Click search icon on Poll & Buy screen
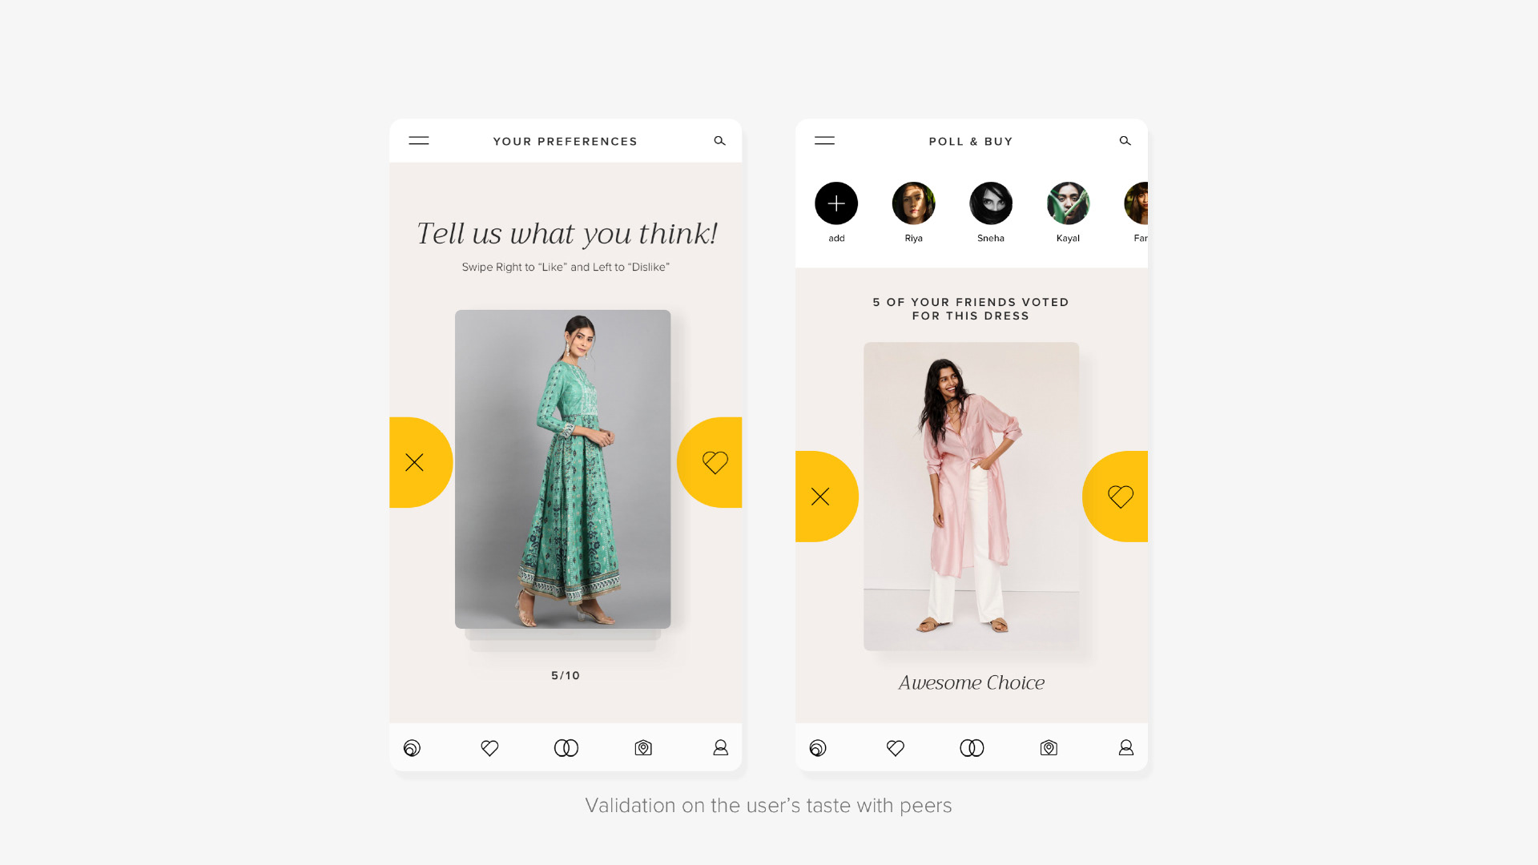 pyautogui.click(x=1125, y=141)
